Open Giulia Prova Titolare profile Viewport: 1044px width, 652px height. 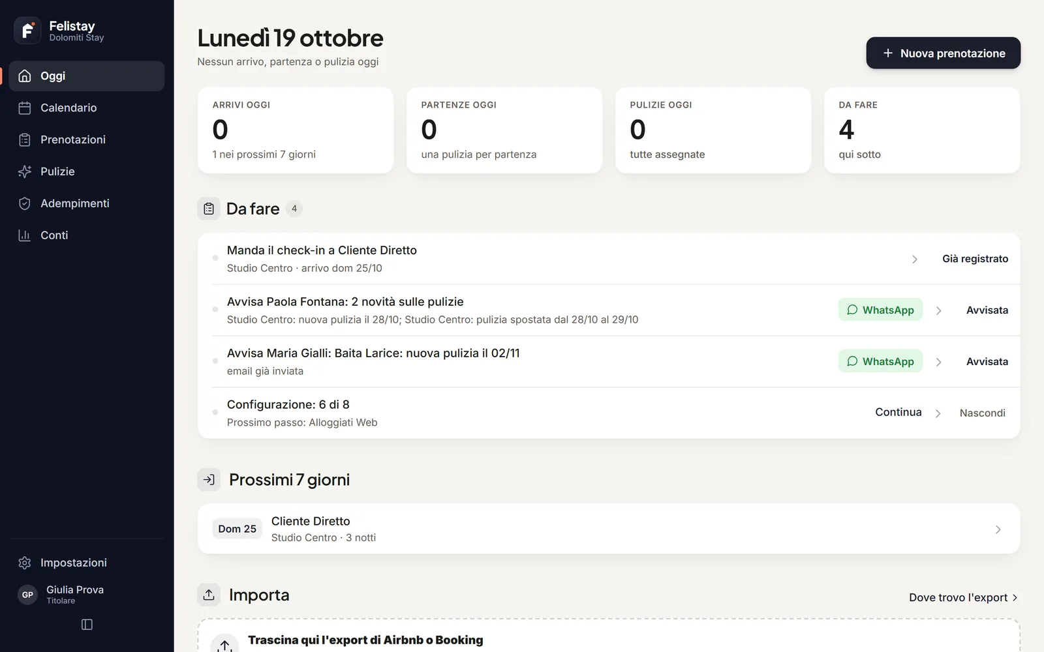(x=87, y=595)
